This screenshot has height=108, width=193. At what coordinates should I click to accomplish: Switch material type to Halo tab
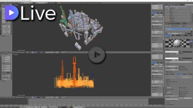tap(189, 35)
